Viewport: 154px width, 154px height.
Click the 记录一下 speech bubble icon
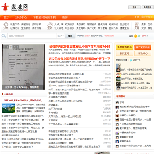tap(131, 60)
